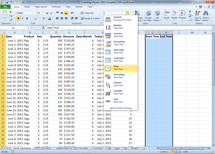This screenshot has height=154, width=215.
Task: Open Font Color dropdown arrow
Action: click(x=52, y=18)
